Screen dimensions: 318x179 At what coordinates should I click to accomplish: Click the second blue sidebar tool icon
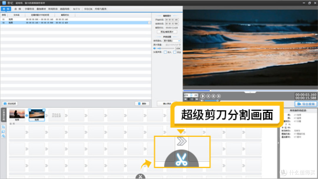point(3,131)
